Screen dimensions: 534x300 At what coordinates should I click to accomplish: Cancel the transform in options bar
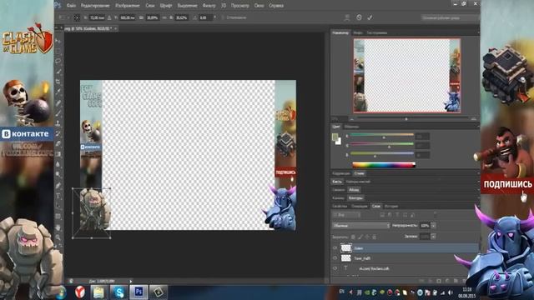pyautogui.click(x=359, y=17)
